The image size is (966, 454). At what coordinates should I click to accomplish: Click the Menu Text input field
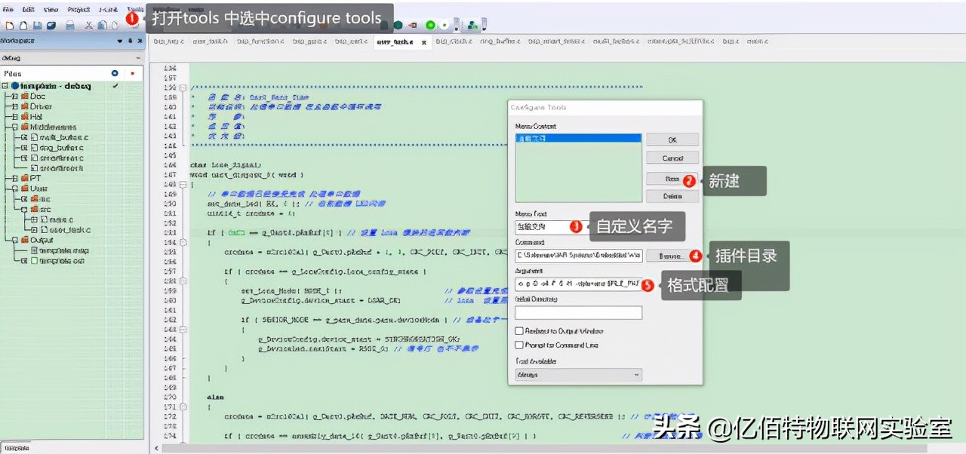pyautogui.click(x=579, y=227)
